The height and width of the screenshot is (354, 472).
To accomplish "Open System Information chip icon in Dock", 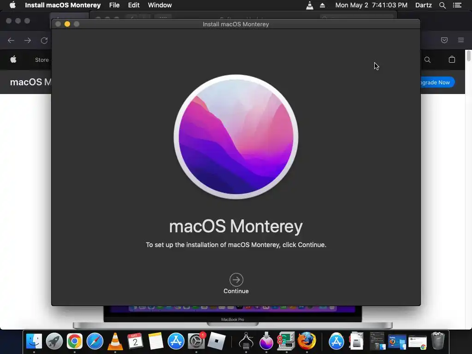I will pyautogui.click(x=246, y=341).
